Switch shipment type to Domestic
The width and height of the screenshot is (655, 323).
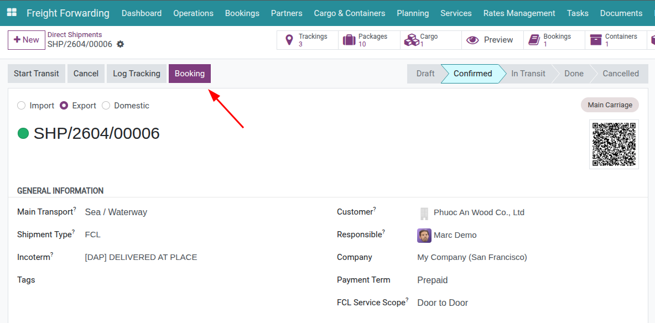click(106, 105)
